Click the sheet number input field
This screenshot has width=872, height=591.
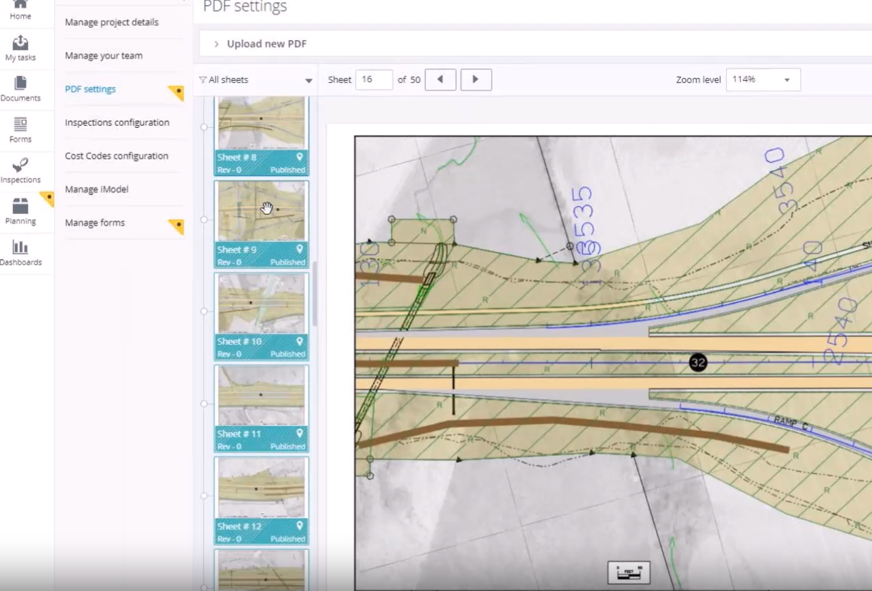374,80
